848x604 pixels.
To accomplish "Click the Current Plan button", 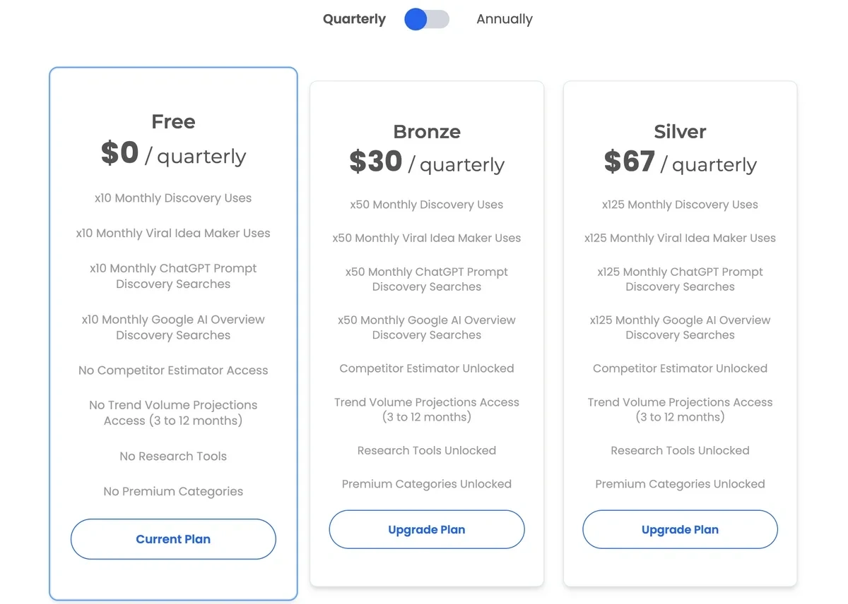I will (x=173, y=539).
